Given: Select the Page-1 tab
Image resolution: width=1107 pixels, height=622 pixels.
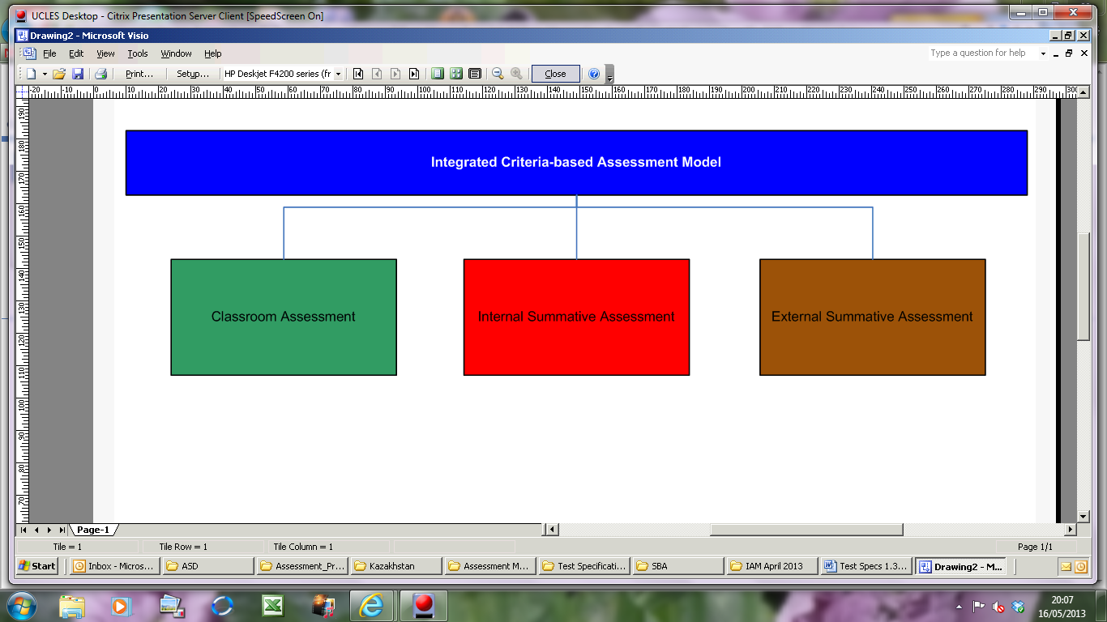Looking at the screenshot, I should tap(92, 530).
